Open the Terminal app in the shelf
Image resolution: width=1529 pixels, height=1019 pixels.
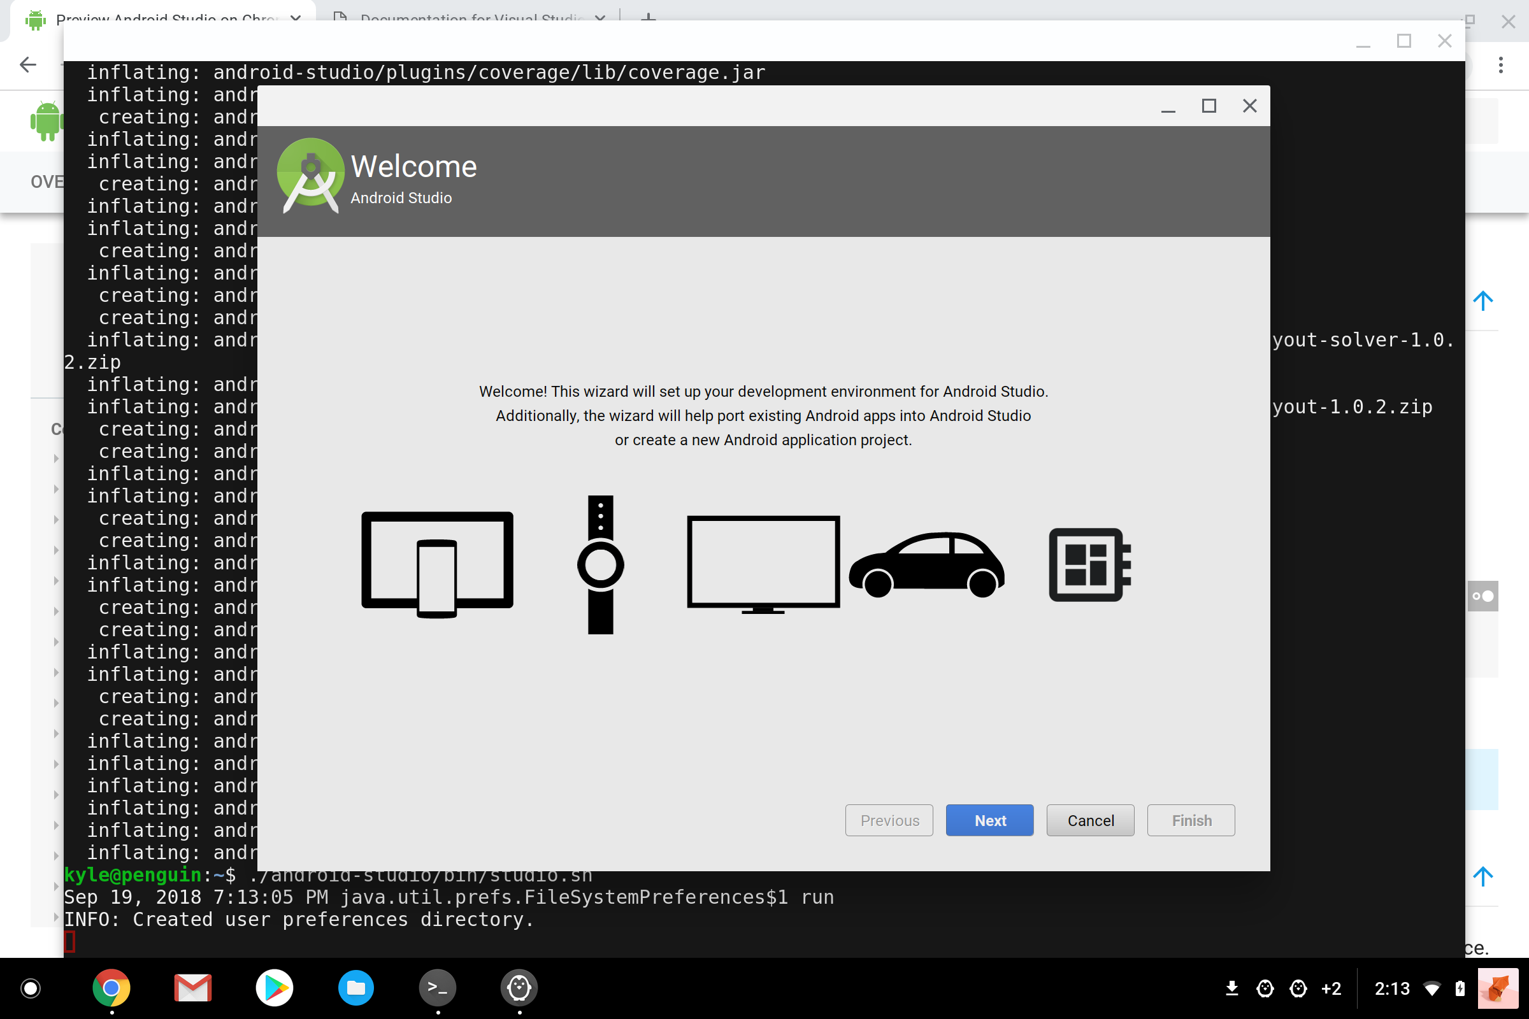(438, 988)
